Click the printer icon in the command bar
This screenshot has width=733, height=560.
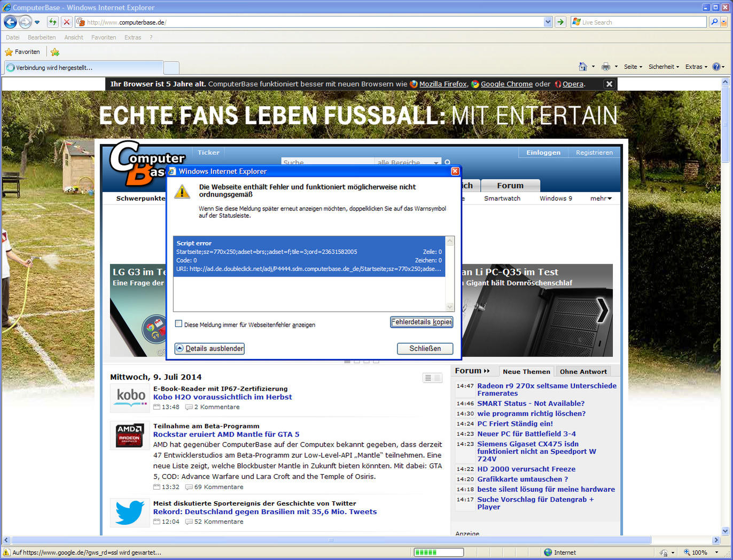(x=606, y=67)
